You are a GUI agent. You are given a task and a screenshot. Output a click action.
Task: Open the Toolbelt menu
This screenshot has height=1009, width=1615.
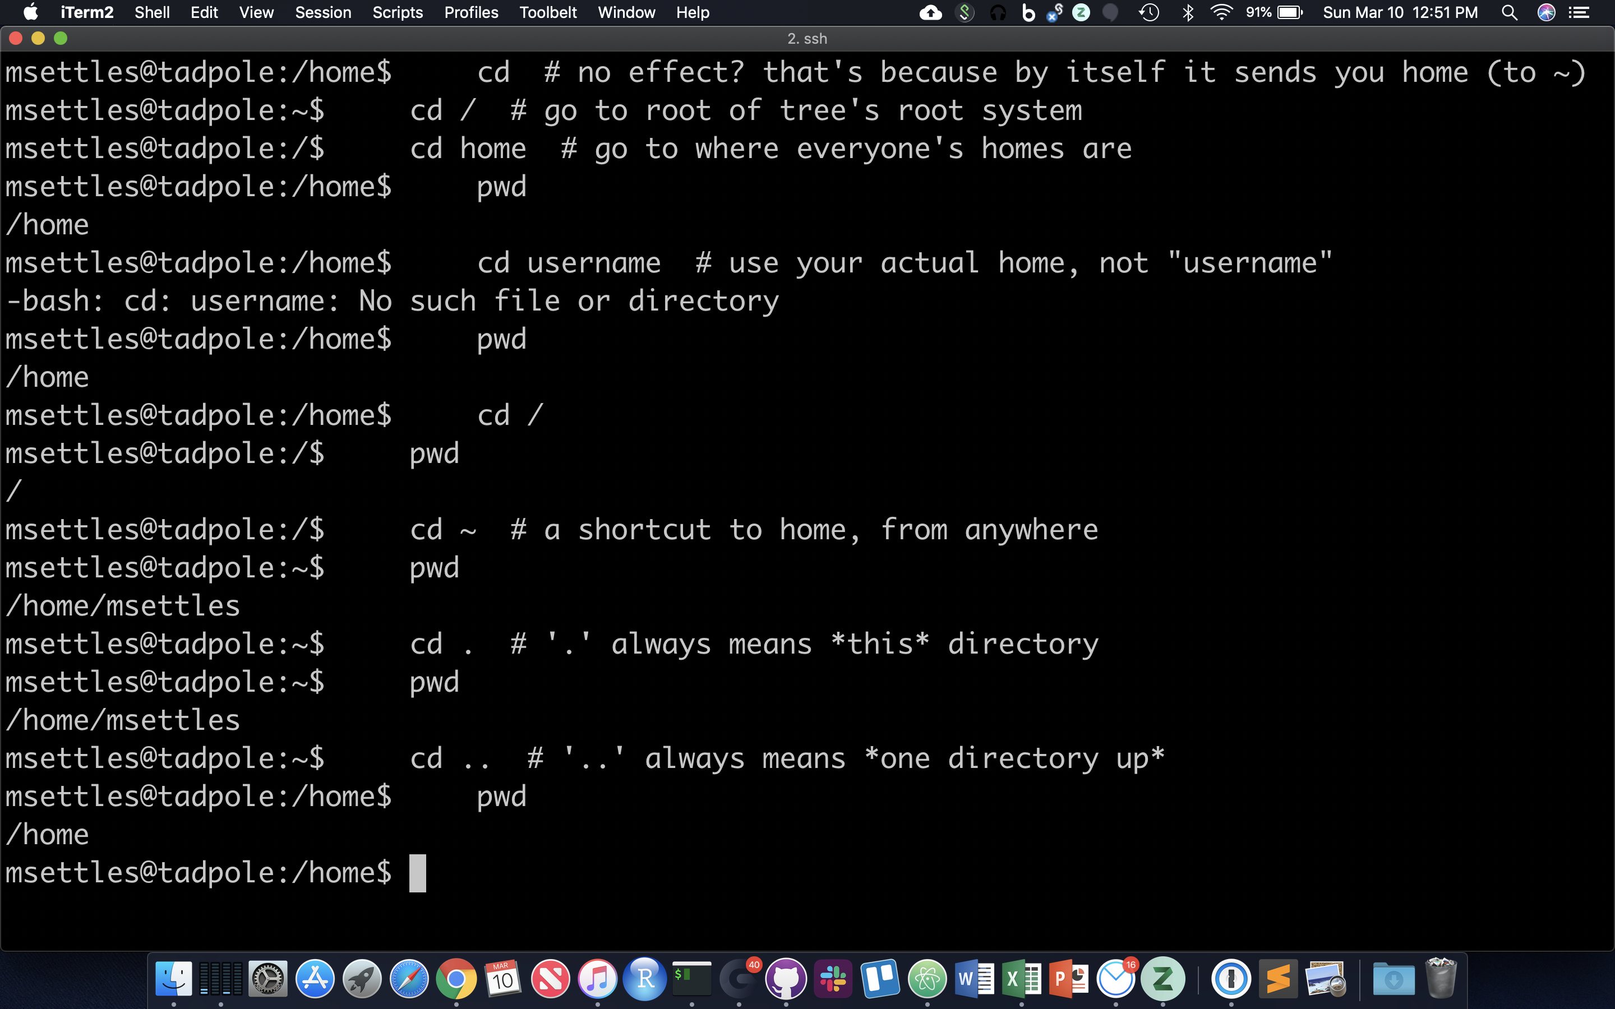pos(548,12)
